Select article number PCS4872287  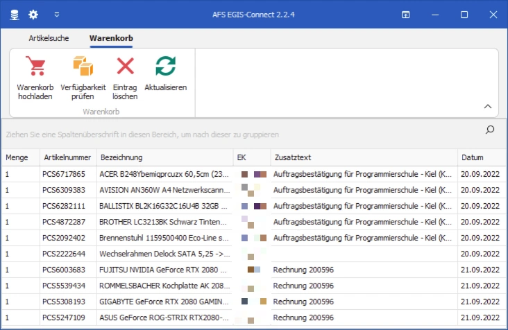tap(64, 222)
